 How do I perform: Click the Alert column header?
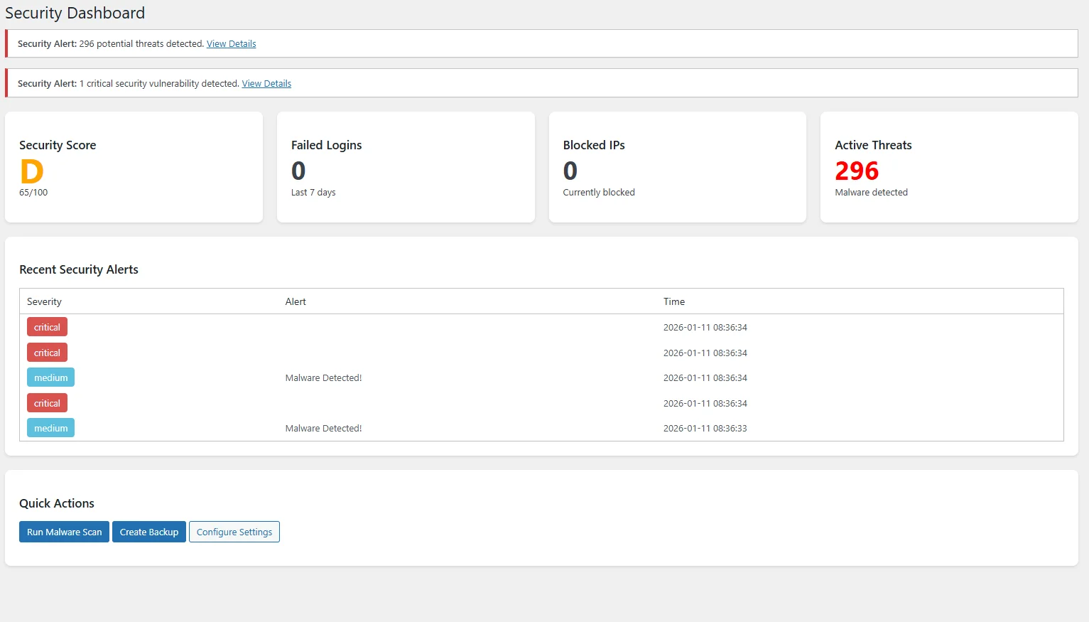tap(296, 301)
